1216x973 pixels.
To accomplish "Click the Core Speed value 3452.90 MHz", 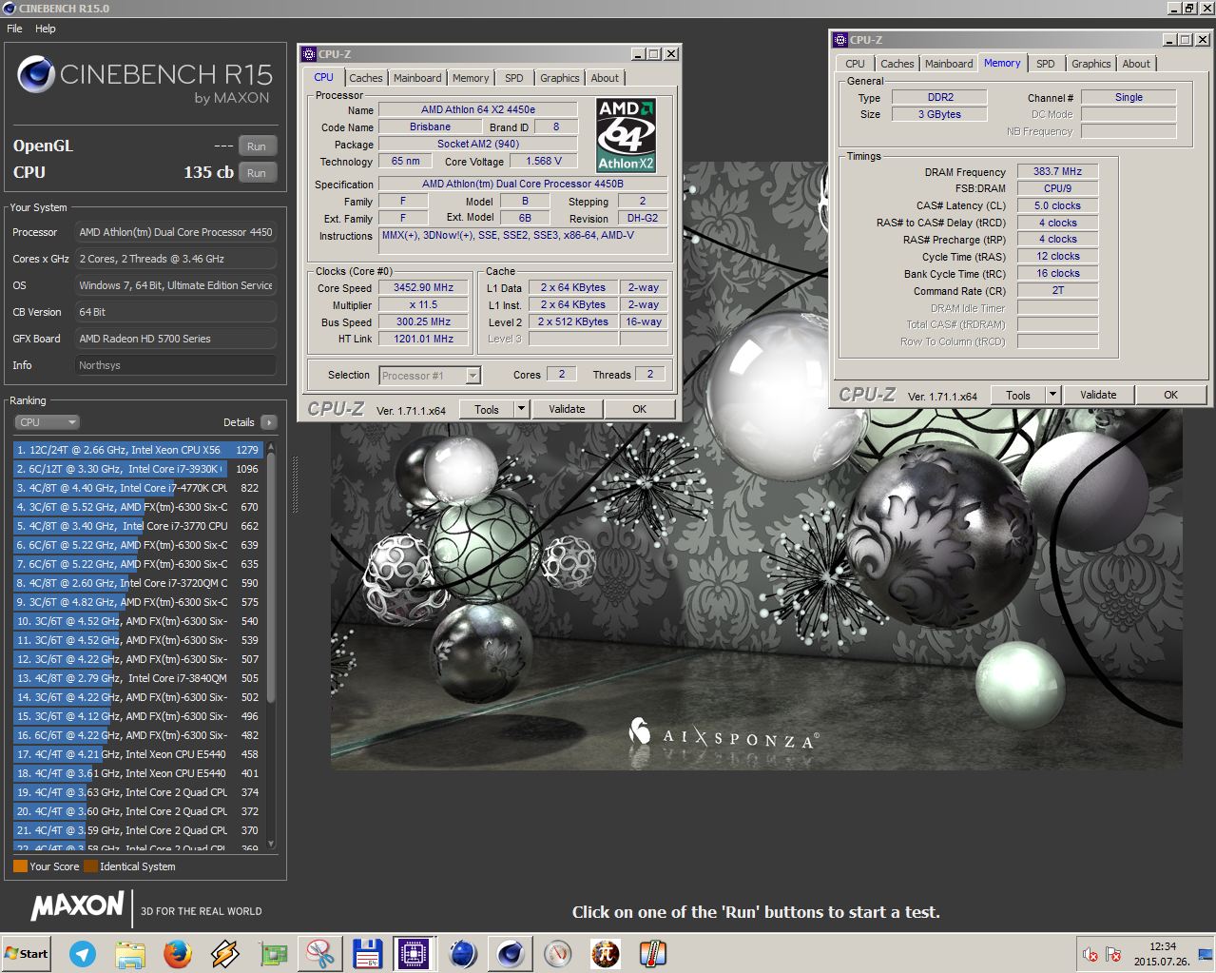I will 423,287.
